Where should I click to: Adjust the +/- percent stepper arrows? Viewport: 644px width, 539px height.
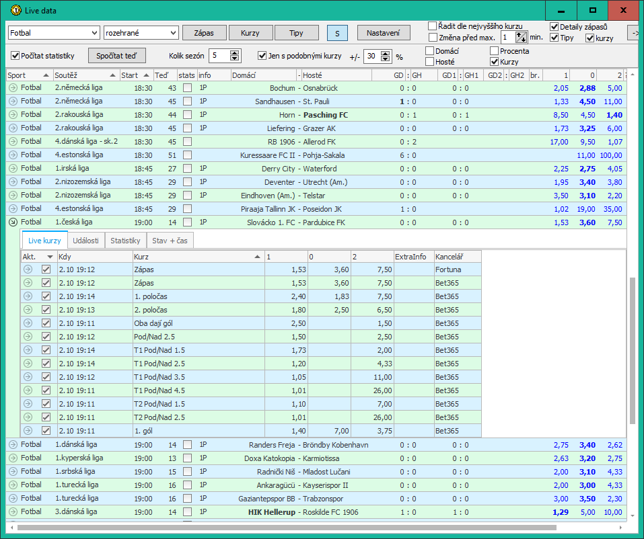pyautogui.click(x=385, y=56)
